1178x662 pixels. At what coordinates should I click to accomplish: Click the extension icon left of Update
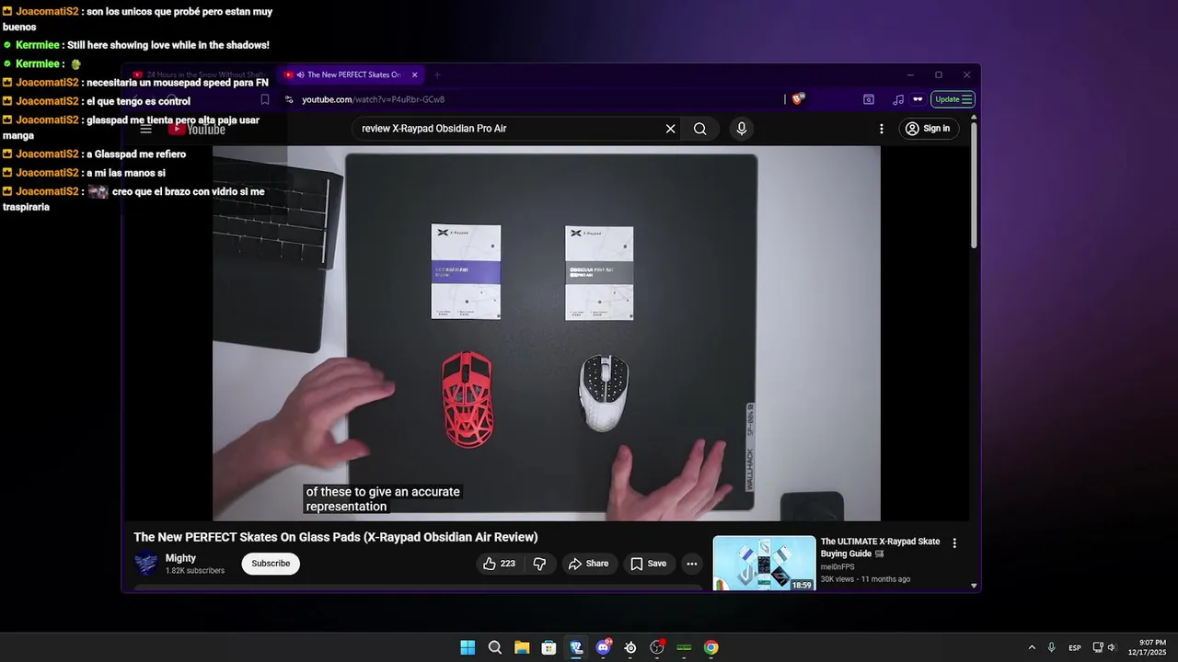918,99
